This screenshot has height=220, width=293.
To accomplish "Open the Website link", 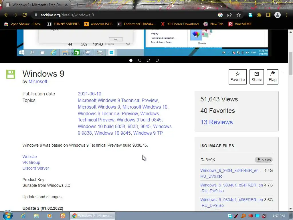I will 29,157.
